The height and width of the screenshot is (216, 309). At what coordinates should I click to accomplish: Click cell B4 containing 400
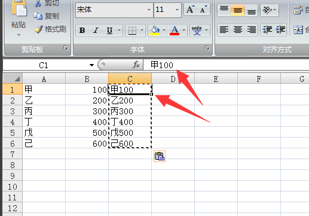(x=87, y=121)
